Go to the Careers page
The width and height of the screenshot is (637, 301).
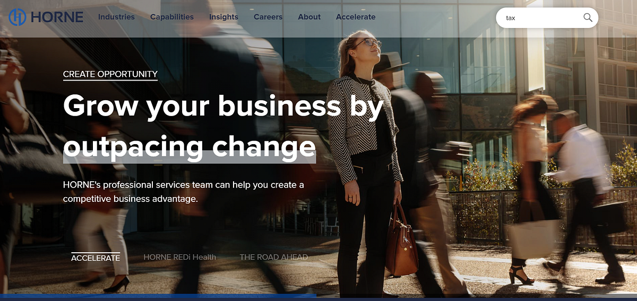point(268,17)
